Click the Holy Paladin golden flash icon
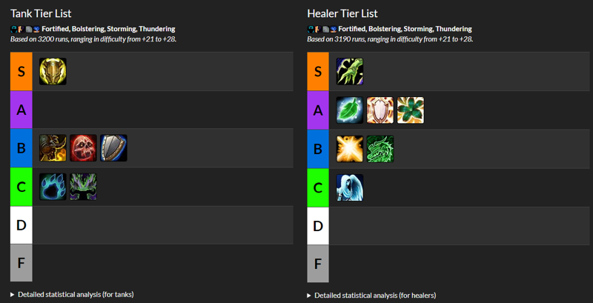Screen dimensions: 593x303 [350, 149]
